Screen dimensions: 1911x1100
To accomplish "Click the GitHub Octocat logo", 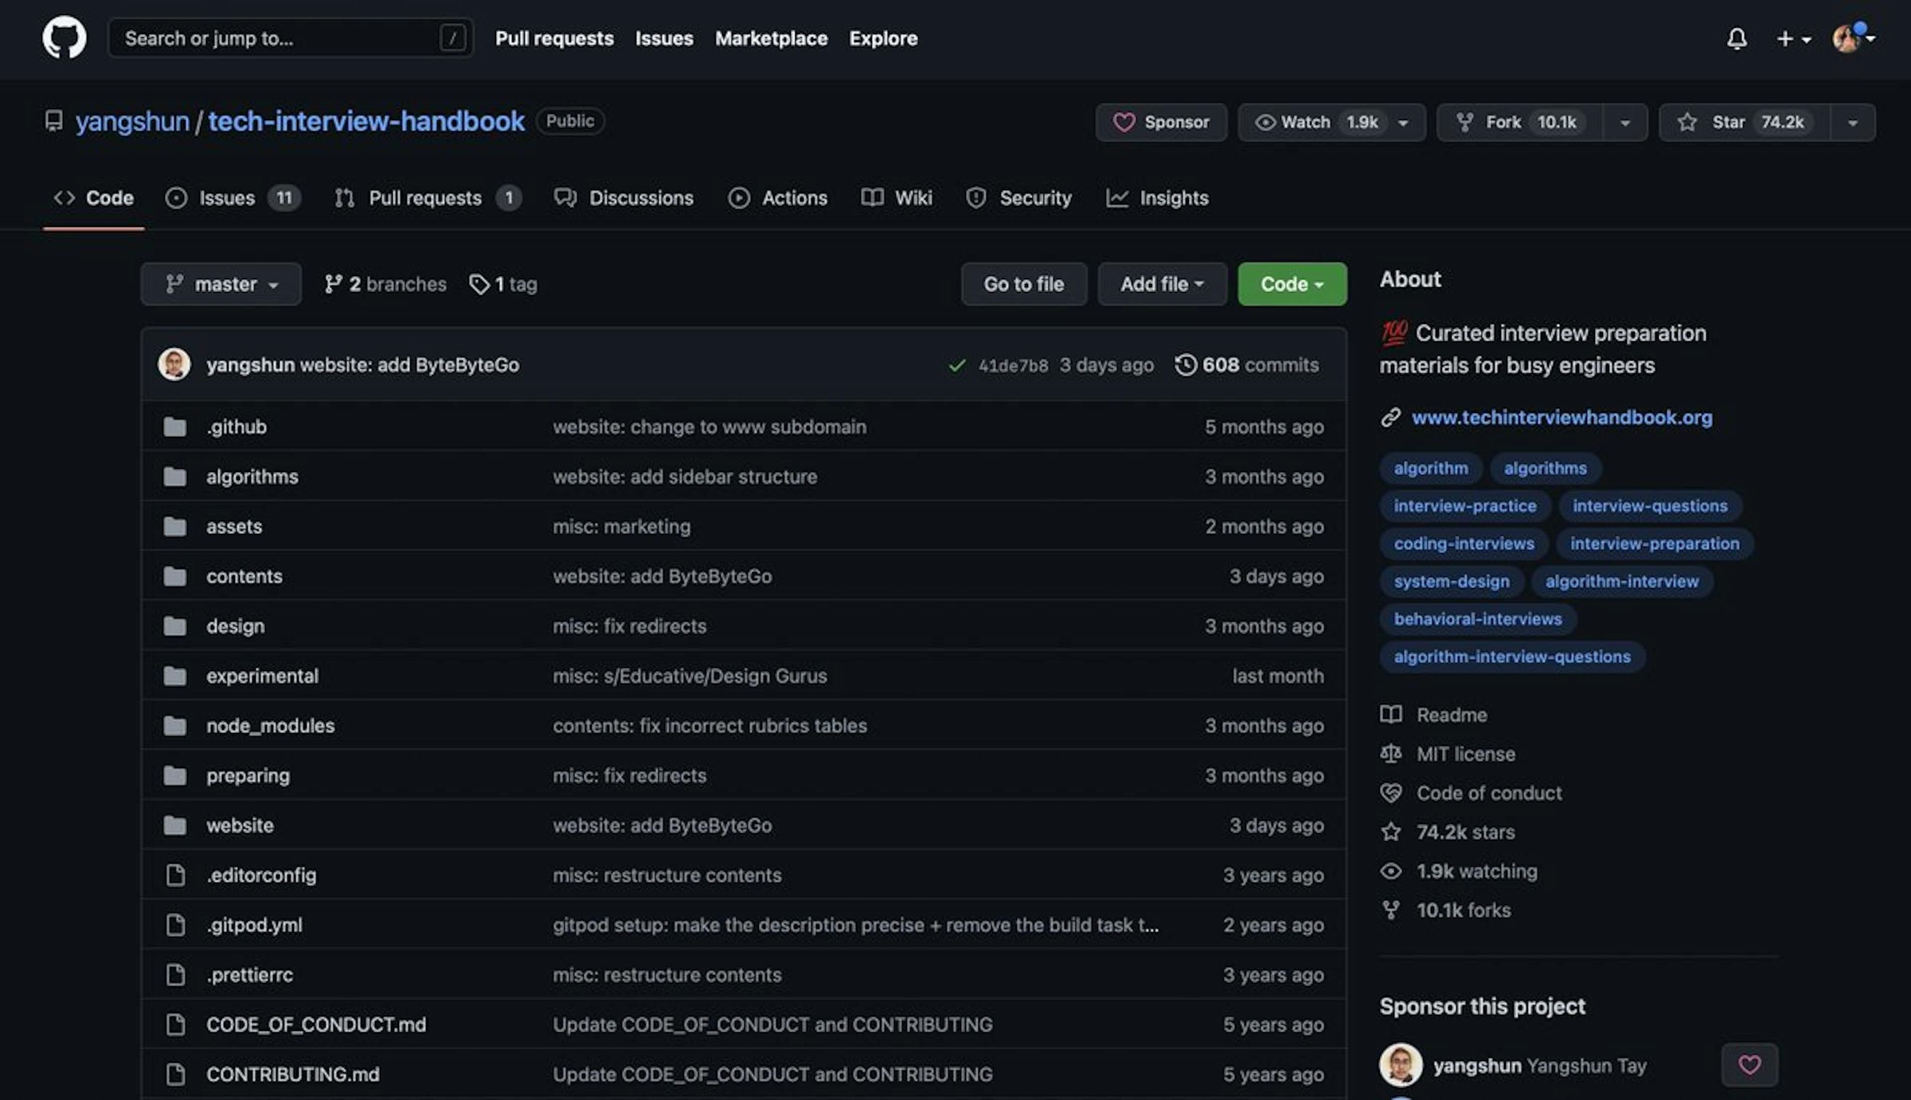I will coord(64,38).
